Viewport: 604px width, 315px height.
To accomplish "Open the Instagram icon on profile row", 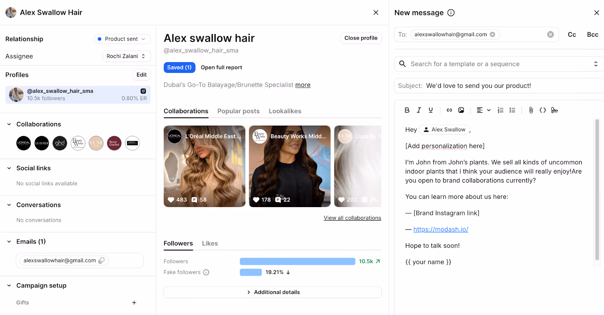I will (x=143, y=91).
